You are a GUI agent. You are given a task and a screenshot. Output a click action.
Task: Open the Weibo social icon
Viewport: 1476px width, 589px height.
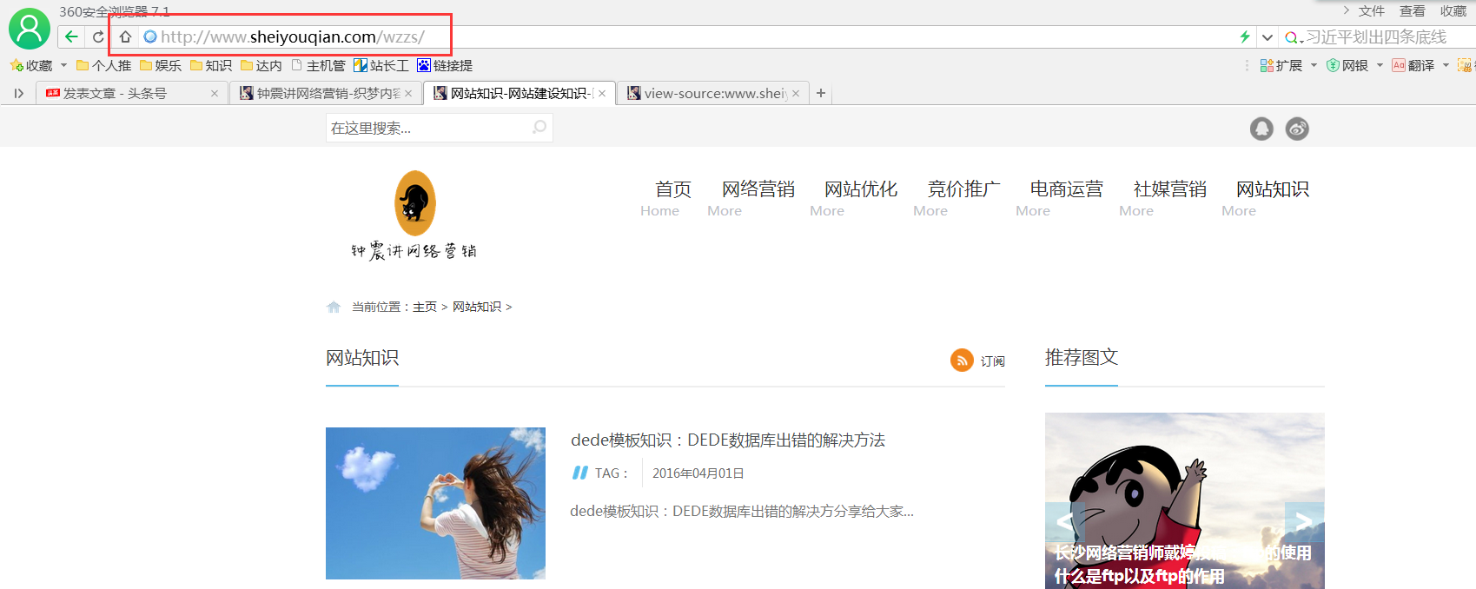(x=1297, y=129)
